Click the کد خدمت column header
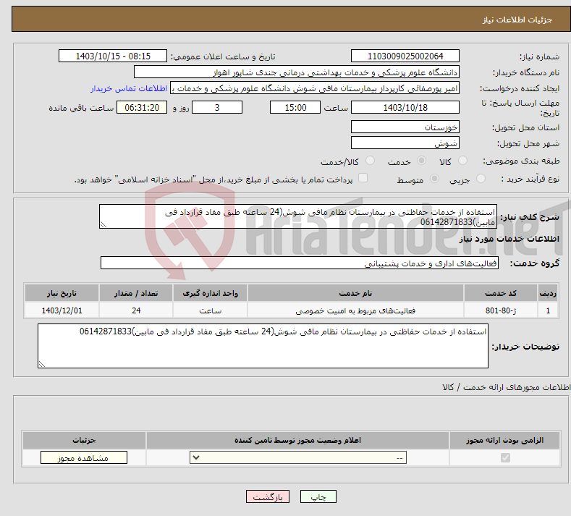The image size is (571, 516). [501, 293]
